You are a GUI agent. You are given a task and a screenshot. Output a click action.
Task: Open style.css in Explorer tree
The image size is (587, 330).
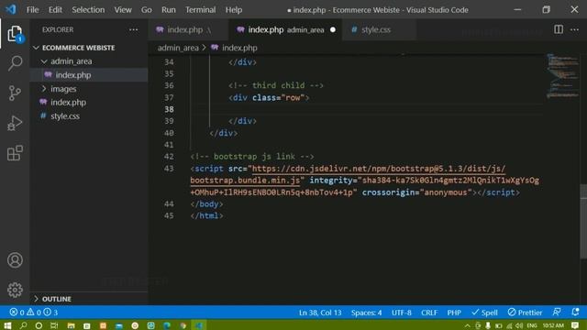pyautogui.click(x=65, y=116)
